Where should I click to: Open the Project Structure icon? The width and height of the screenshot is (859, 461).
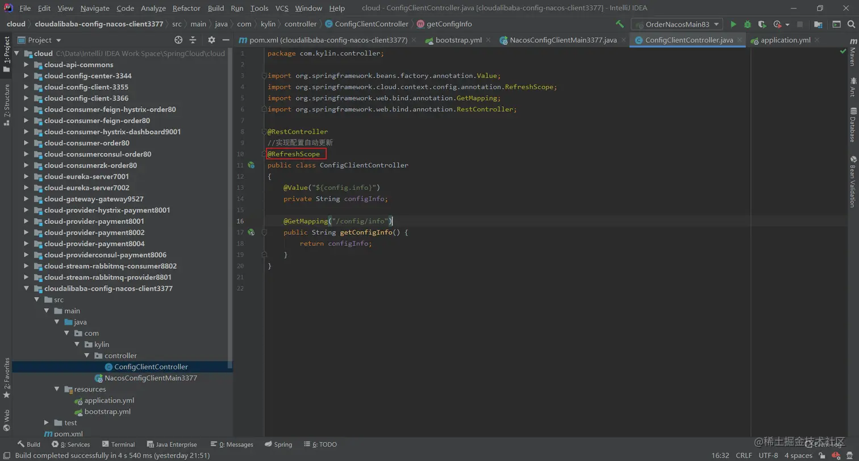click(818, 24)
